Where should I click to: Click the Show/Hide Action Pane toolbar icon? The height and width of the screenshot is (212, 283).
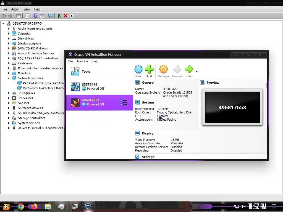coord(42,16)
